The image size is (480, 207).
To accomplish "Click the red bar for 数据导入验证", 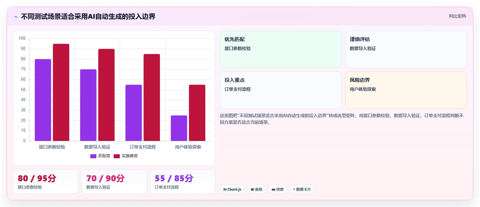I will 106,95.
